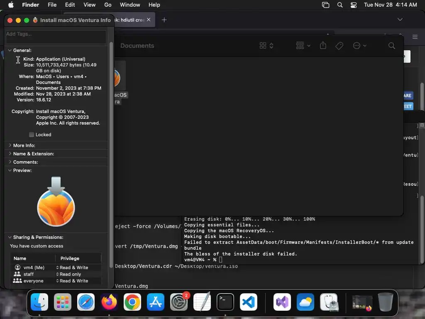
Task: Click the Finder window Tags icon
Action: (339, 46)
